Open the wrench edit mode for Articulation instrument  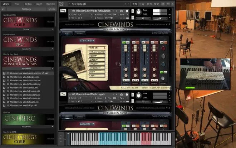tap(63, 11)
